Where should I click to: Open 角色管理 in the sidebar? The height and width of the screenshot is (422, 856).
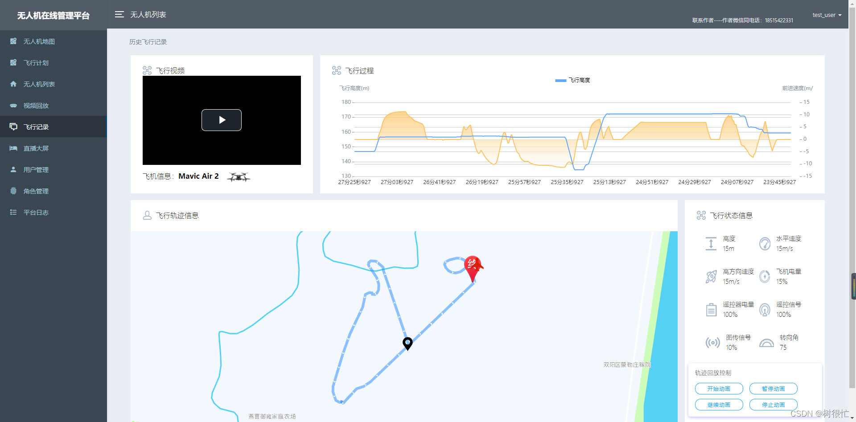53,191
